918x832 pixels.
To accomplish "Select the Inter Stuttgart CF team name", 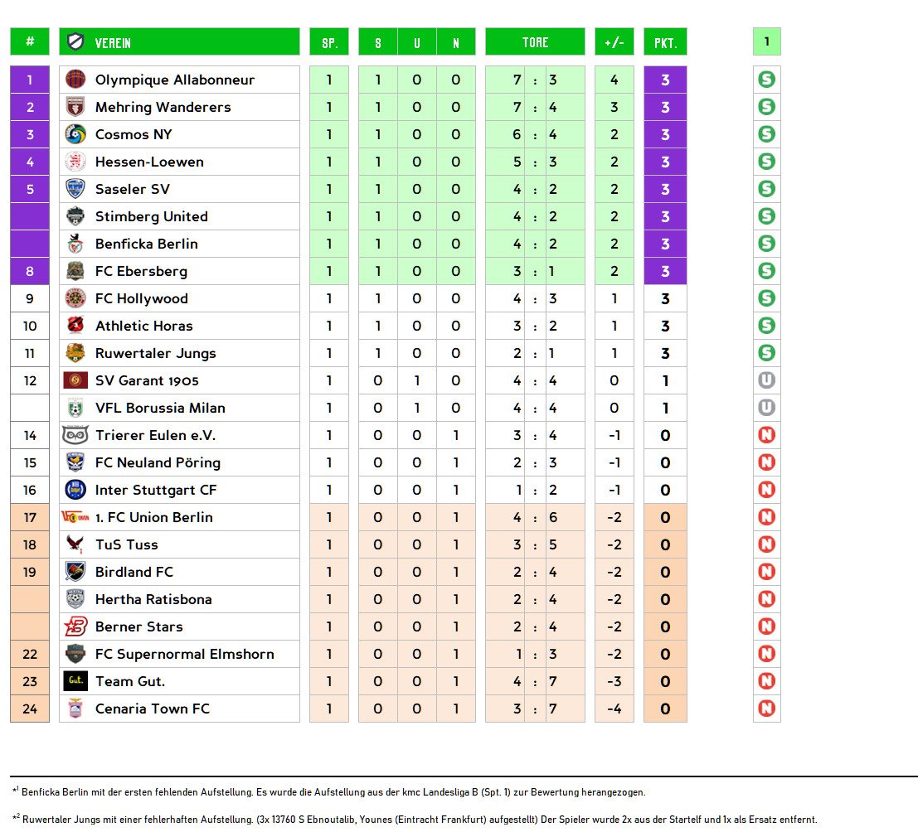I will coord(155,490).
